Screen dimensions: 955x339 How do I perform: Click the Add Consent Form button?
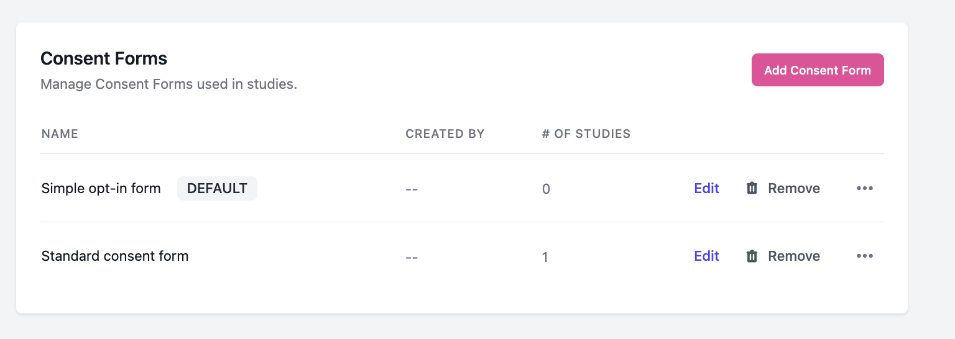tap(818, 70)
